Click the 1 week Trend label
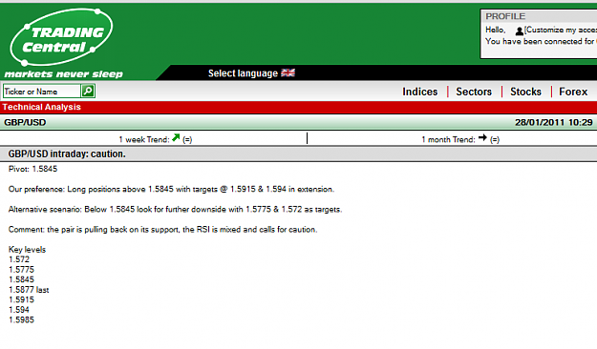 [144, 139]
